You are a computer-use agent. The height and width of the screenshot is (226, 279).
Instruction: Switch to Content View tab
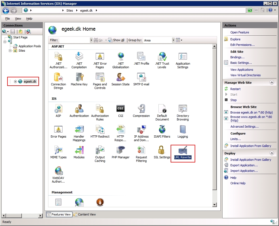point(86,214)
